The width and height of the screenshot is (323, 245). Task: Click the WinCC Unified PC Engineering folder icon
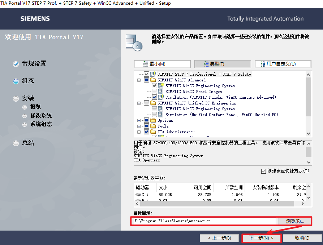pyautogui.click(x=153, y=103)
